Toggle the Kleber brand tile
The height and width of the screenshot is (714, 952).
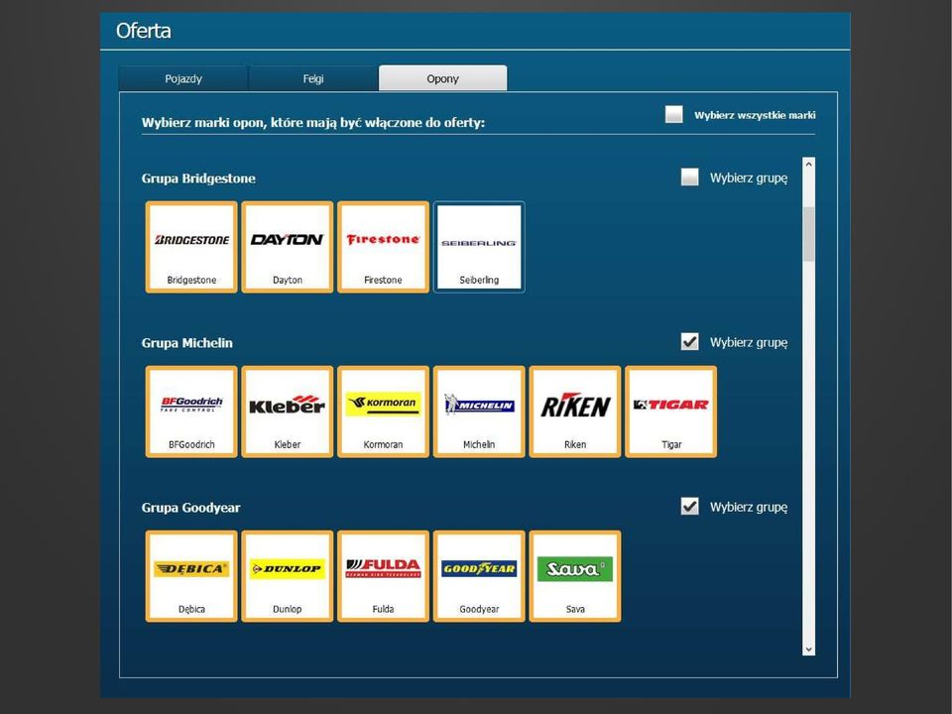[288, 412]
